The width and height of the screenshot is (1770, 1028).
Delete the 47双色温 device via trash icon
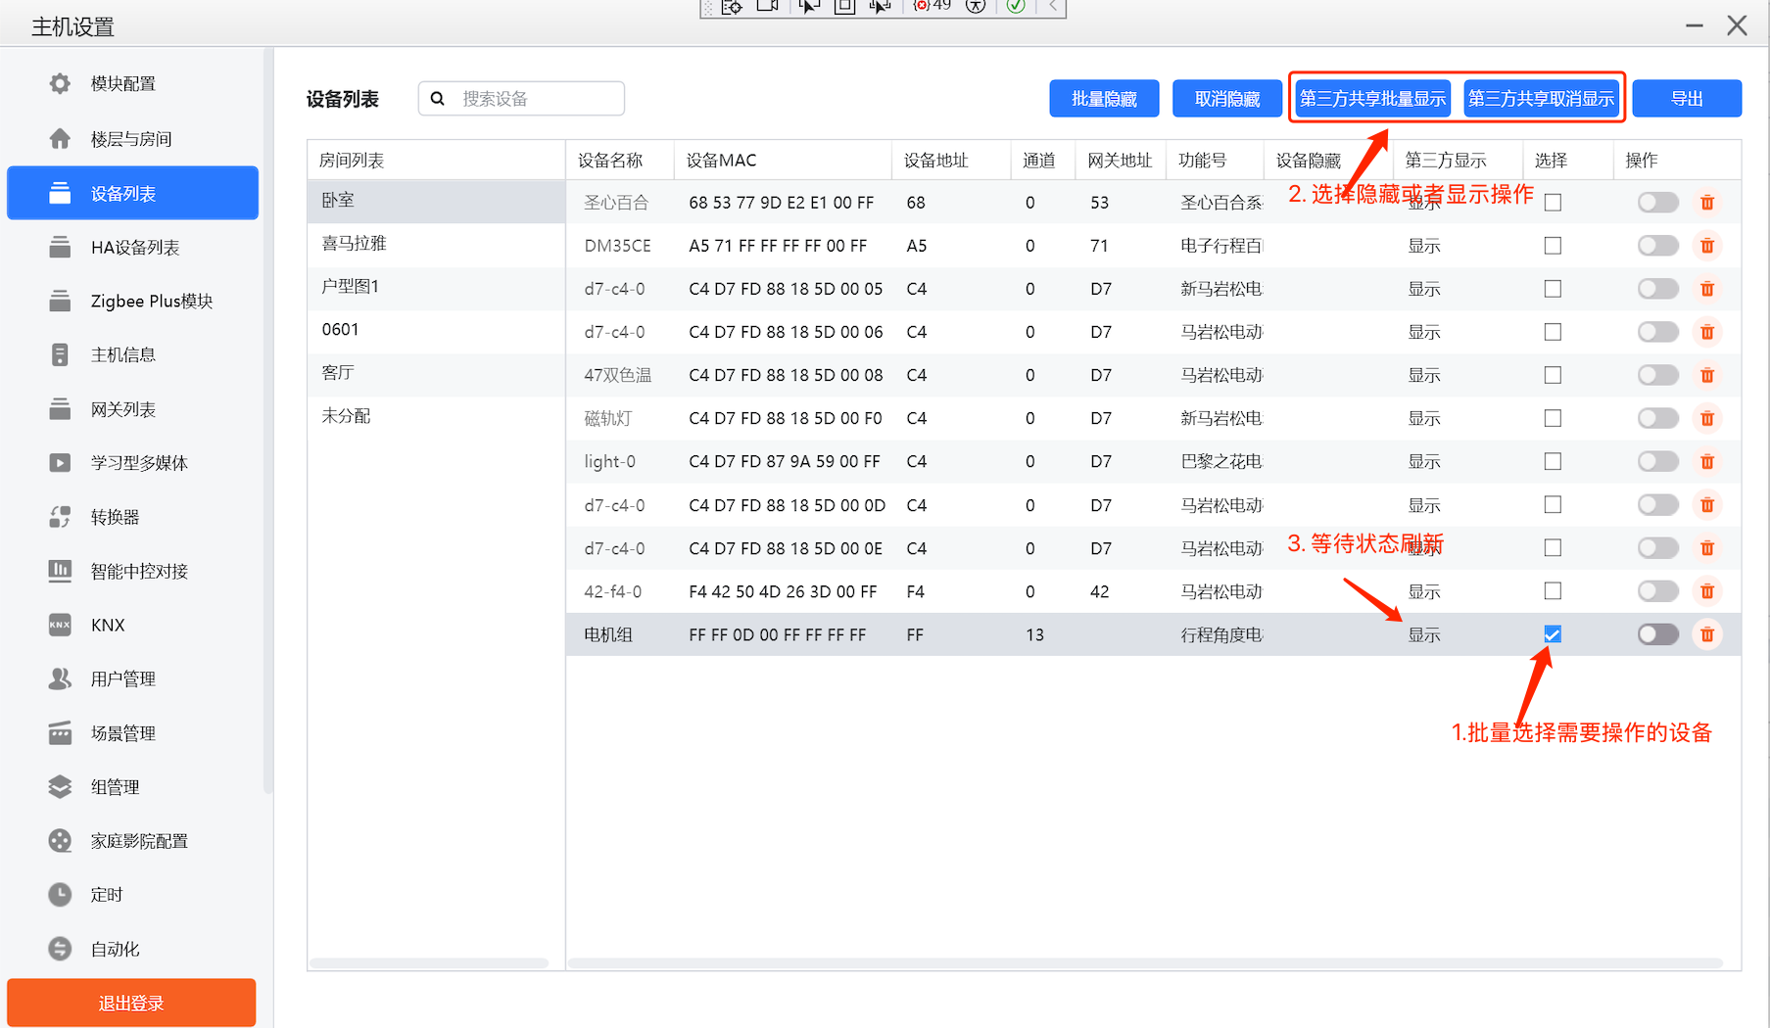click(x=1706, y=375)
